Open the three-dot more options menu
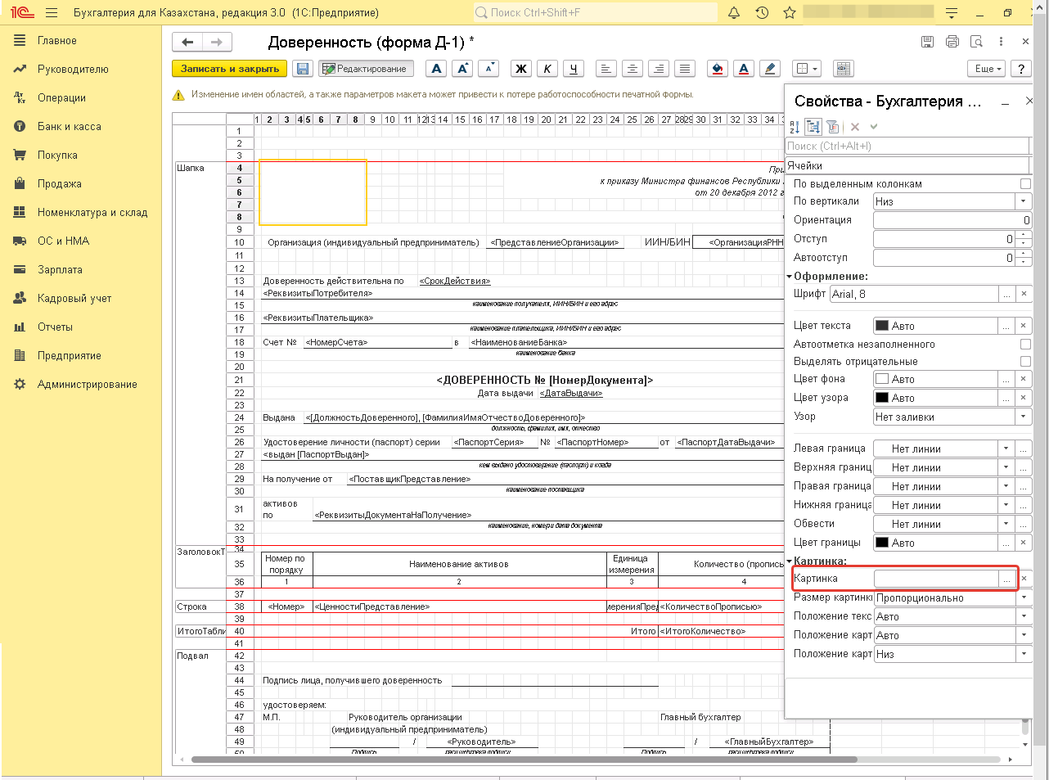 pyautogui.click(x=1001, y=42)
